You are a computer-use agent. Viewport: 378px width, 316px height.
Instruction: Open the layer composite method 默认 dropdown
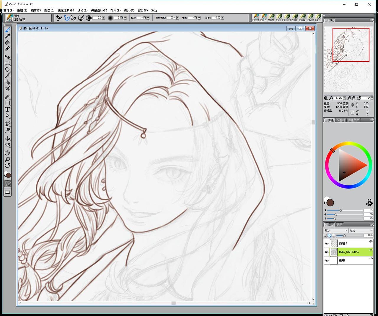coord(336,231)
